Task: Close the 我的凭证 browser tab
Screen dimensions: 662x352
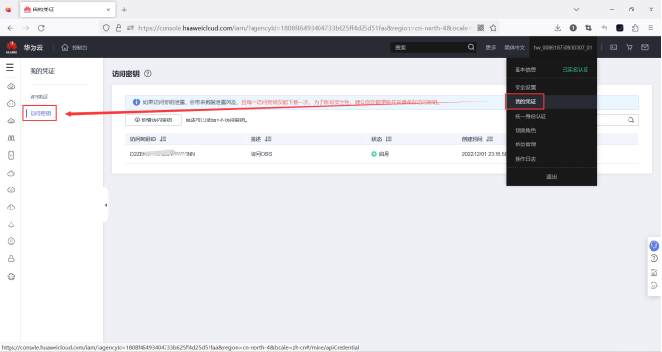Action: (x=108, y=10)
